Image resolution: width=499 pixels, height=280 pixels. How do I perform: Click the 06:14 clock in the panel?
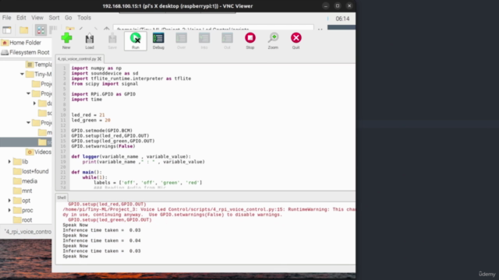[342, 19]
